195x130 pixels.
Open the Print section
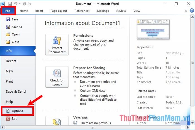pos(18,81)
